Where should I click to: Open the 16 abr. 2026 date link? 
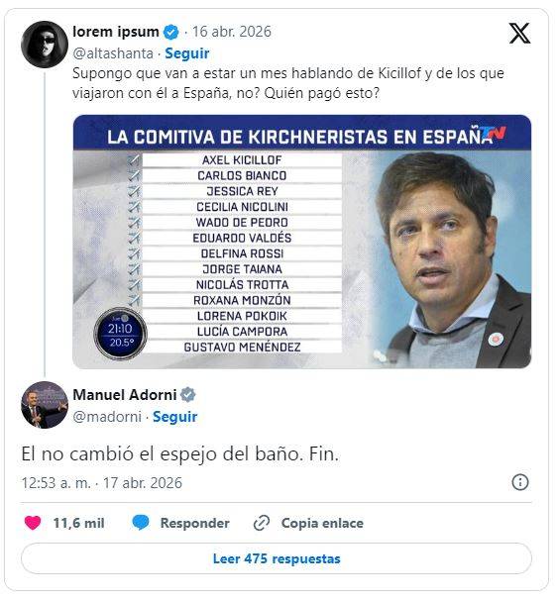pyautogui.click(x=232, y=32)
